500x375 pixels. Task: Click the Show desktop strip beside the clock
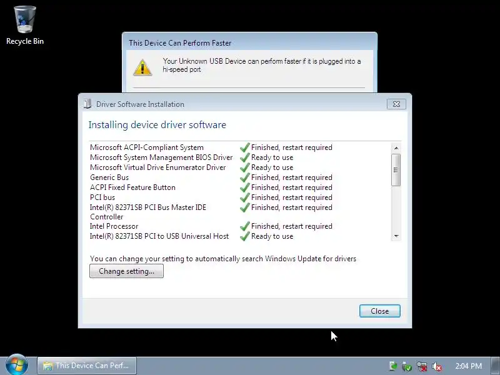pos(496,366)
